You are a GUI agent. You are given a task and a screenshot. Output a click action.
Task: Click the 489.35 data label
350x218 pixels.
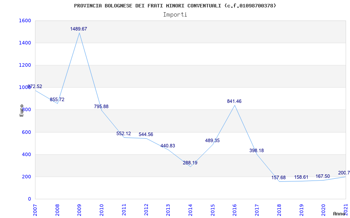[x=212, y=140]
